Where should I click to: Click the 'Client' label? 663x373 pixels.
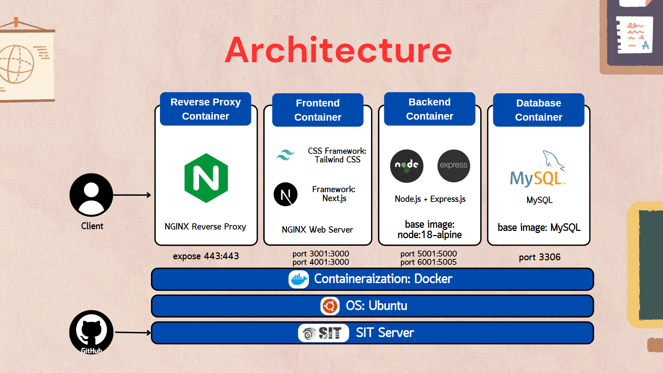tap(92, 226)
